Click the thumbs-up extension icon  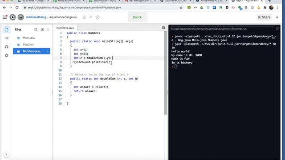click(259, 8)
